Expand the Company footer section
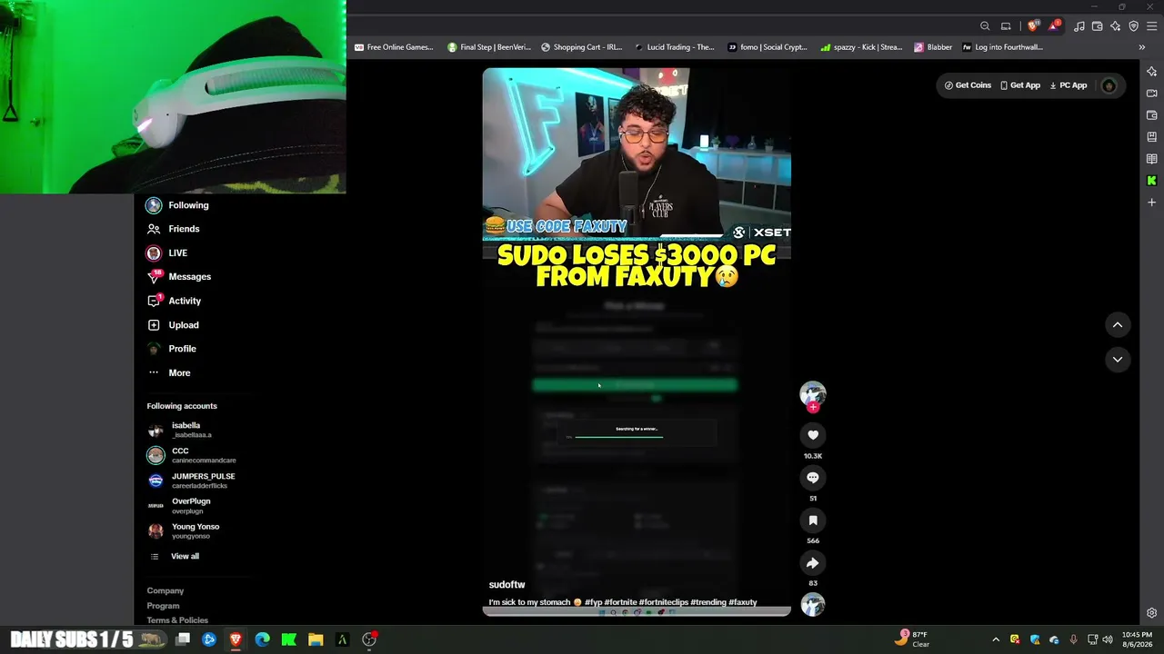The width and height of the screenshot is (1164, 654). click(x=166, y=591)
